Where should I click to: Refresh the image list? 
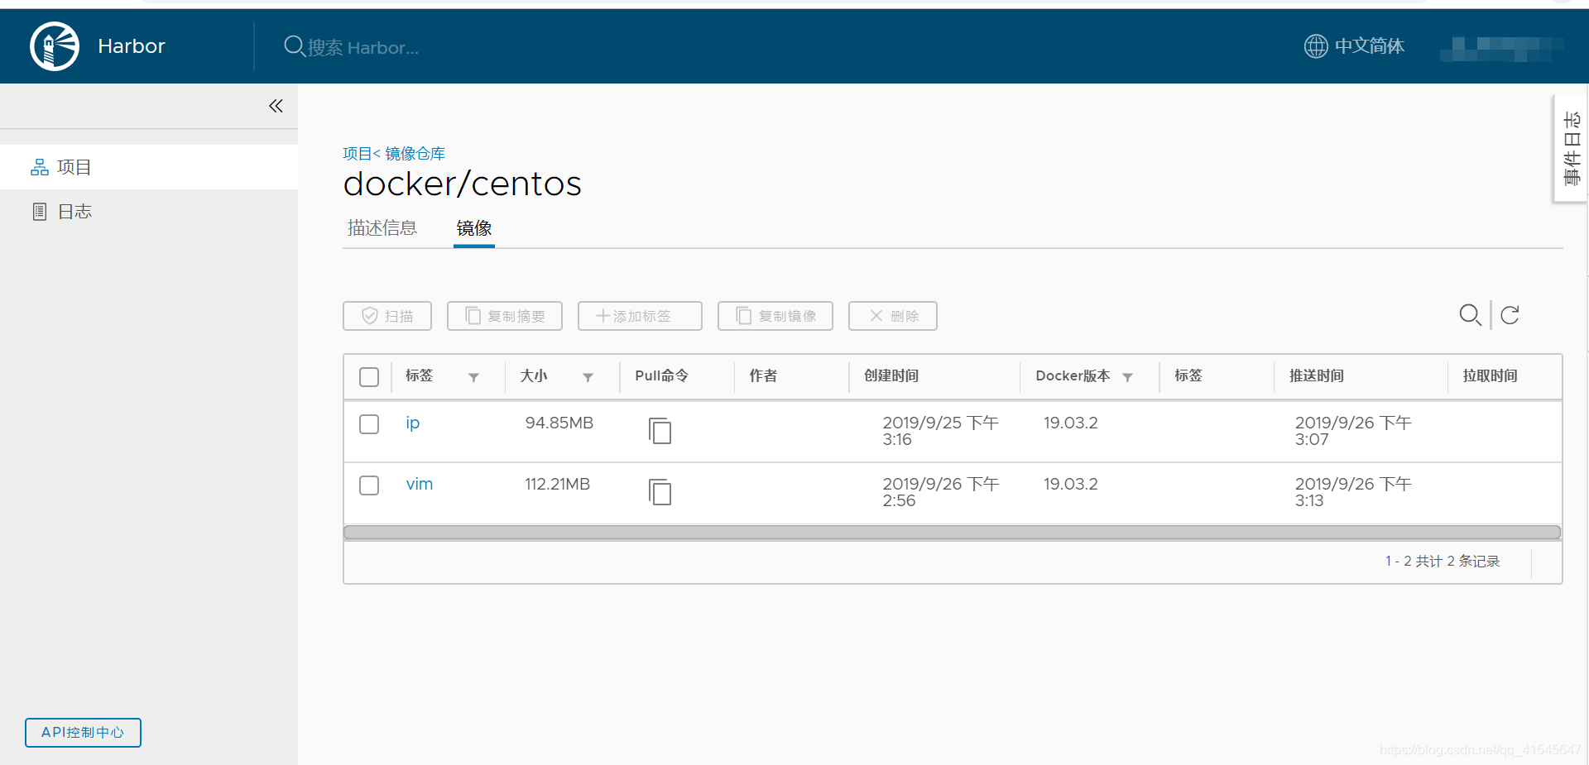click(1510, 315)
